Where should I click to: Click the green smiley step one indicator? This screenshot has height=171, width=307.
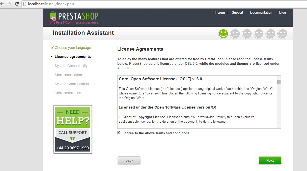pyautogui.click(x=223, y=34)
